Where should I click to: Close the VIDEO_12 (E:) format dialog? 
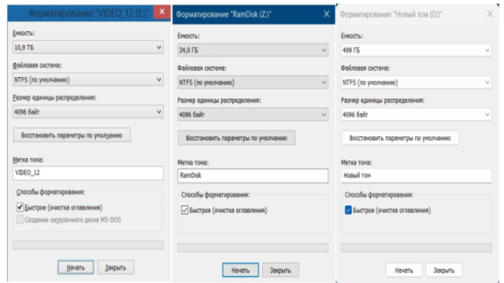[161, 12]
